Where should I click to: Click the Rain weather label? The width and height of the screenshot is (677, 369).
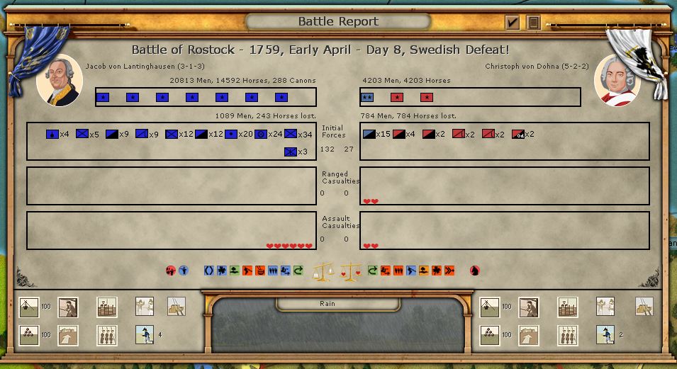coord(328,304)
